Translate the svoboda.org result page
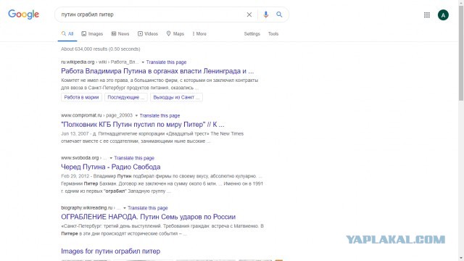 134,158
